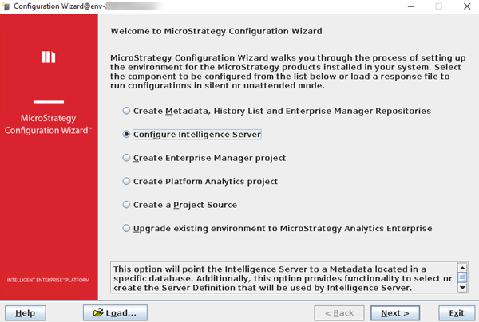The height and width of the screenshot is (322, 479).
Task: Click 'MicroStrategy Configuration Wizard' sidebar title
Action: 48,124
